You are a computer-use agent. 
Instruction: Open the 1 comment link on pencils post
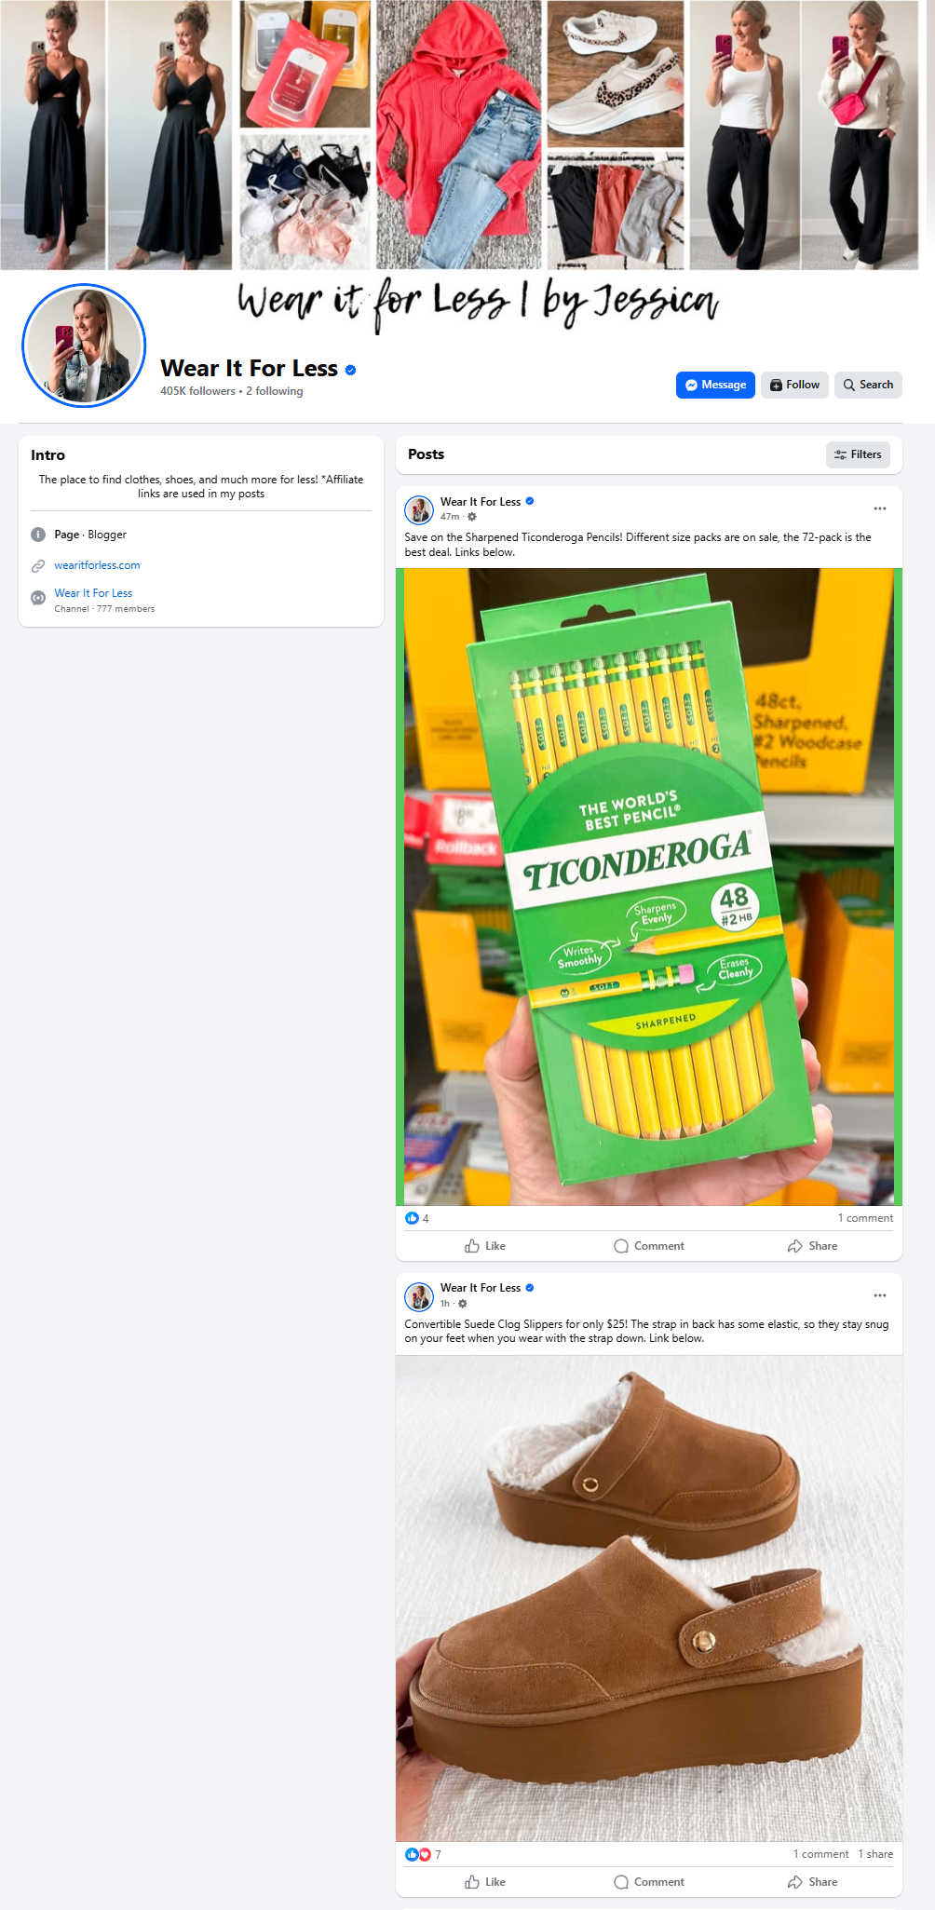tap(865, 1218)
